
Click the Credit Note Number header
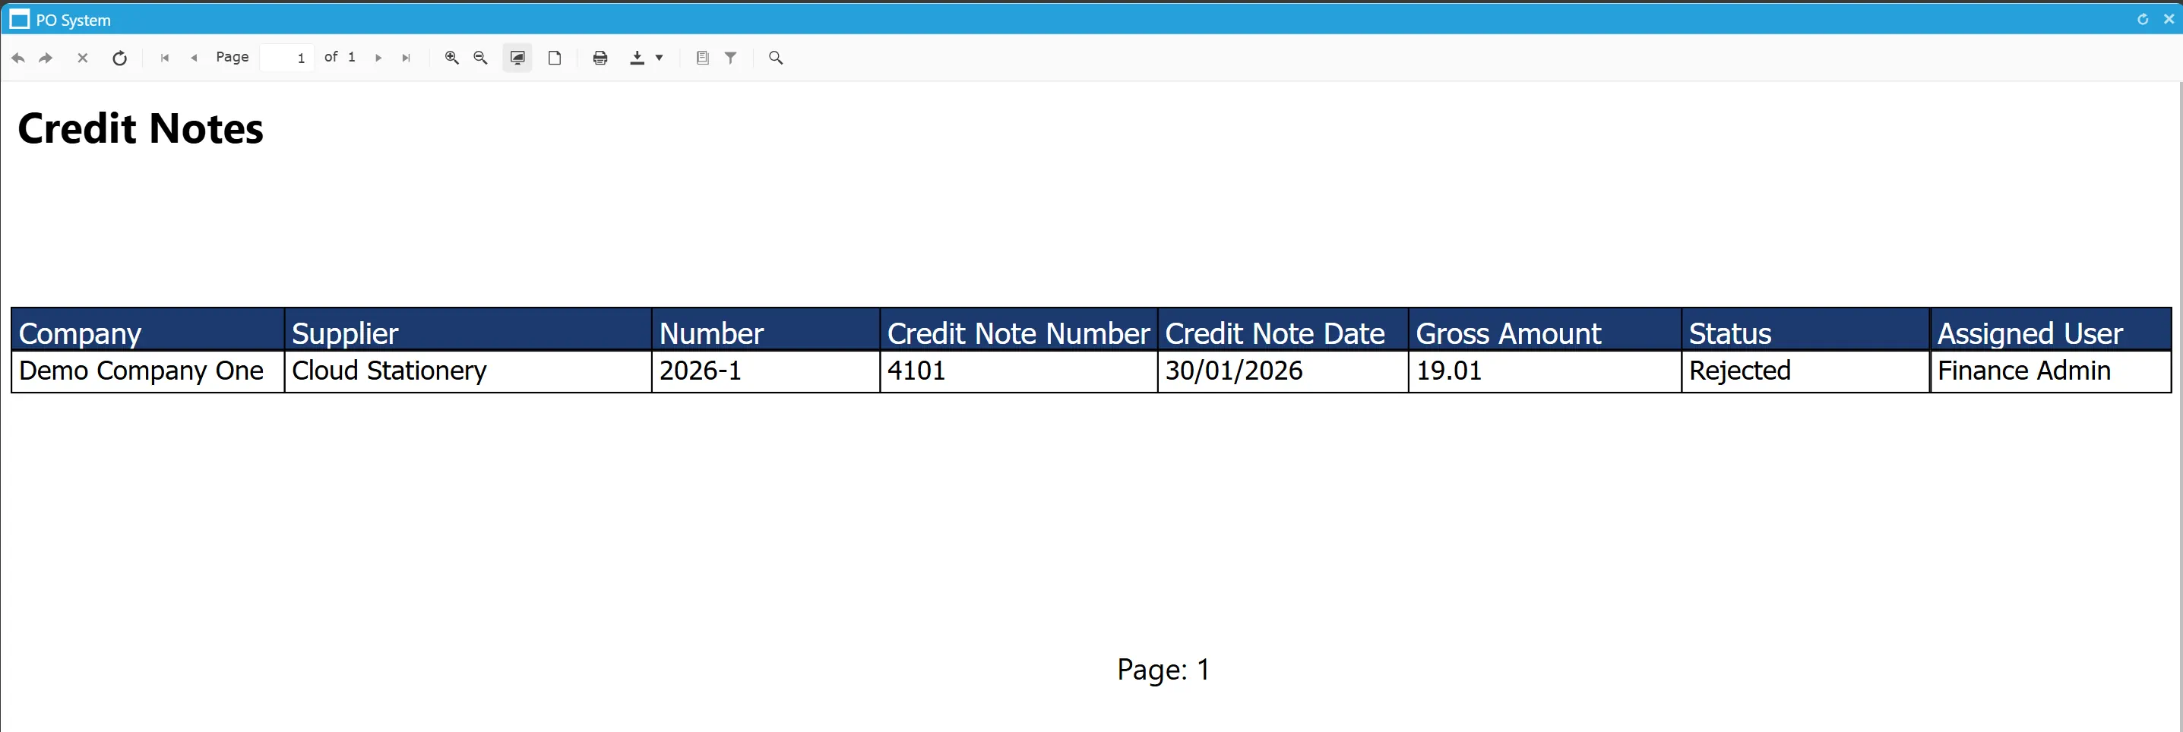[1019, 330]
